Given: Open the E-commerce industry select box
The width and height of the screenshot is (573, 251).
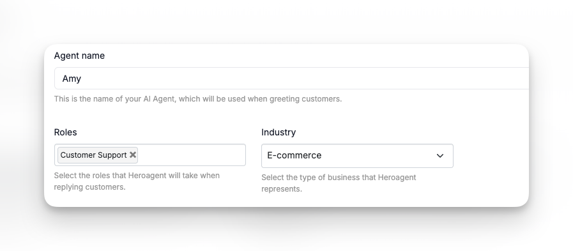Looking at the screenshot, I should tap(357, 156).
